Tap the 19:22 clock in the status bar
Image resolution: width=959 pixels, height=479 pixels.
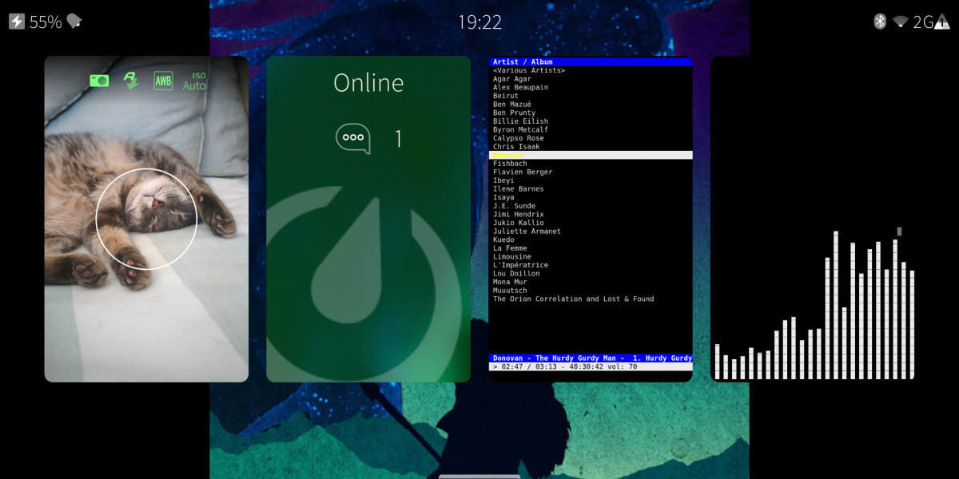[x=479, y=22]
